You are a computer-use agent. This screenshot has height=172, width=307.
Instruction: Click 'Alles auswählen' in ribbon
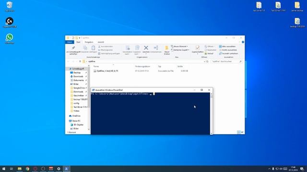pyautogui.click(x=227, y=46)
